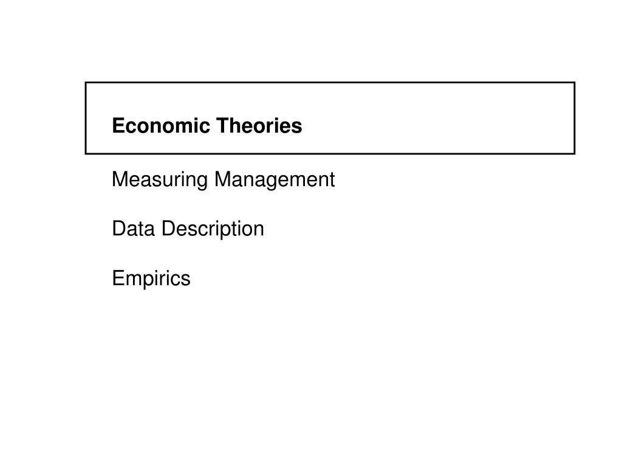Click the word Description
The width and height of the screenshot is (622, 467).
(x=213, y=229)
